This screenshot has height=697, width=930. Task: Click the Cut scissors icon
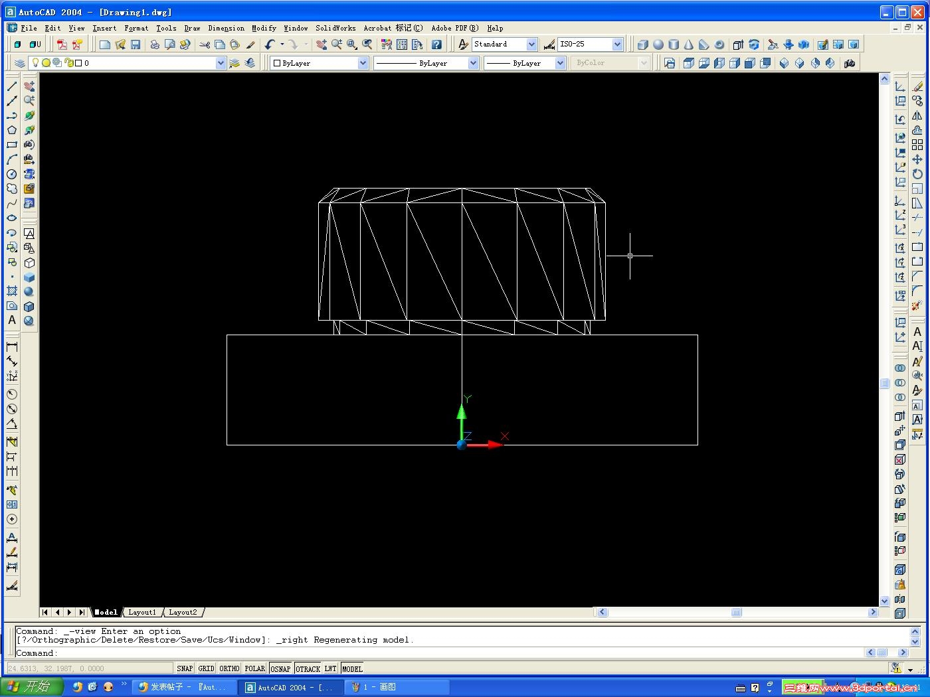pyautogui.click(x=205, y=44)
